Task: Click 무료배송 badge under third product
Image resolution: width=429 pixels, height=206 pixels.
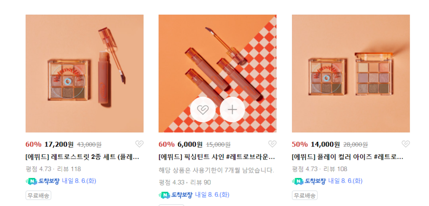Action: [x=305, y=196]
